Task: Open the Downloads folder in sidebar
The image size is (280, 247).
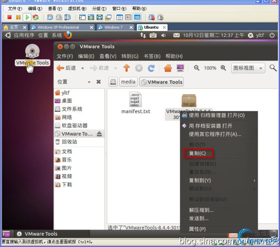Action: point(79,184)
